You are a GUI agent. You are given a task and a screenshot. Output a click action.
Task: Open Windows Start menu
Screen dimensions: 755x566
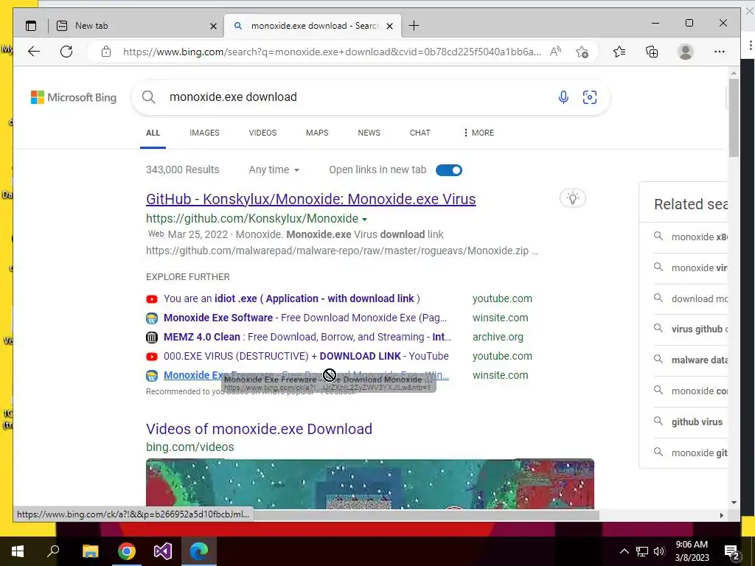click(18, 551)
